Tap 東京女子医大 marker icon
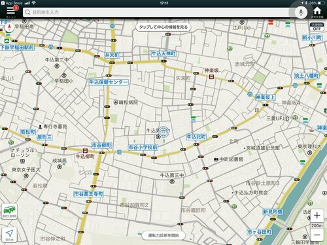 (26, 176)
